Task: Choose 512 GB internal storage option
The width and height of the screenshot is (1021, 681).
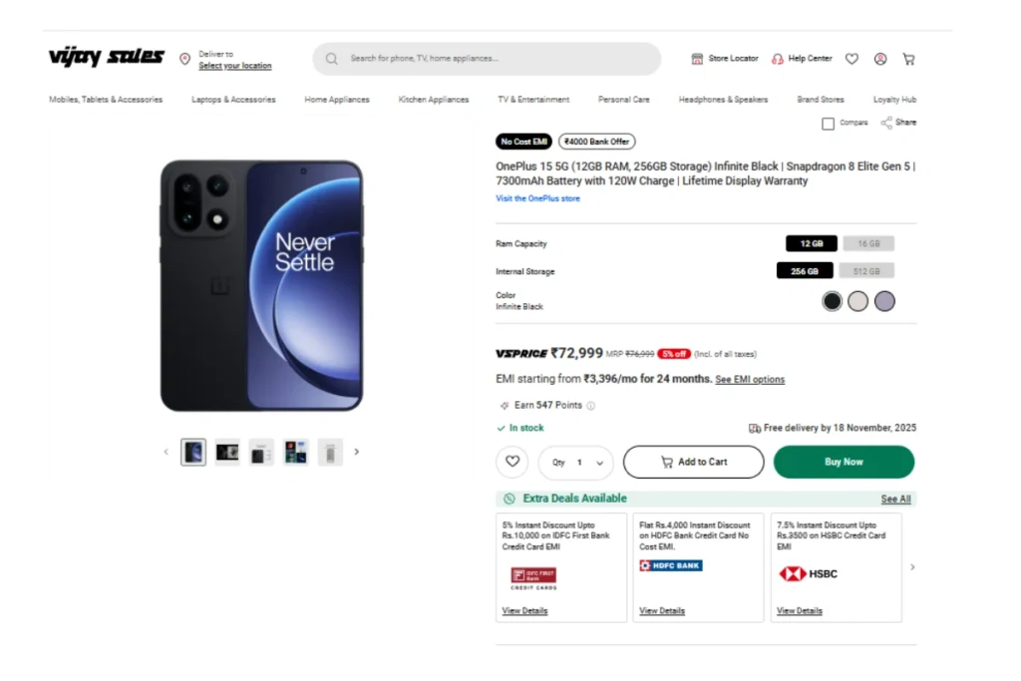Action: [x=866, y=271]
